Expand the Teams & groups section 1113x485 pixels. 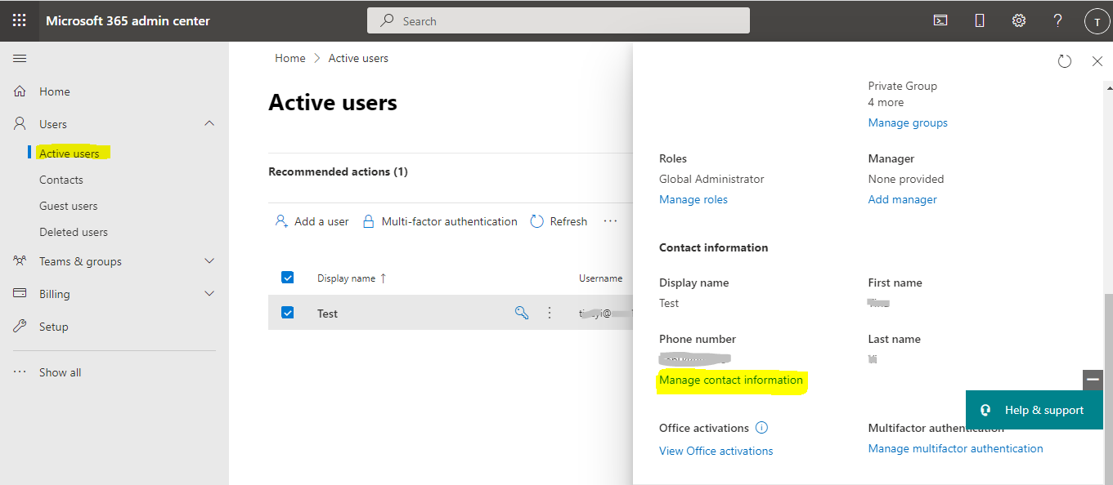coord(209,260)
